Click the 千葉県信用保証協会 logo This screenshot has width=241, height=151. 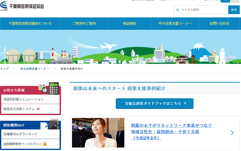[x=22, y=6]
